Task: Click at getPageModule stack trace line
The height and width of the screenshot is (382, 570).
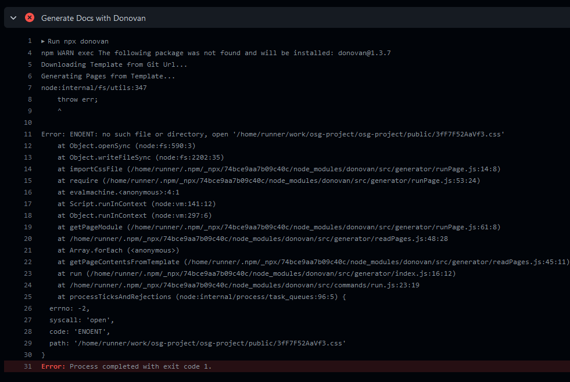Action: (x=279, y=228)
